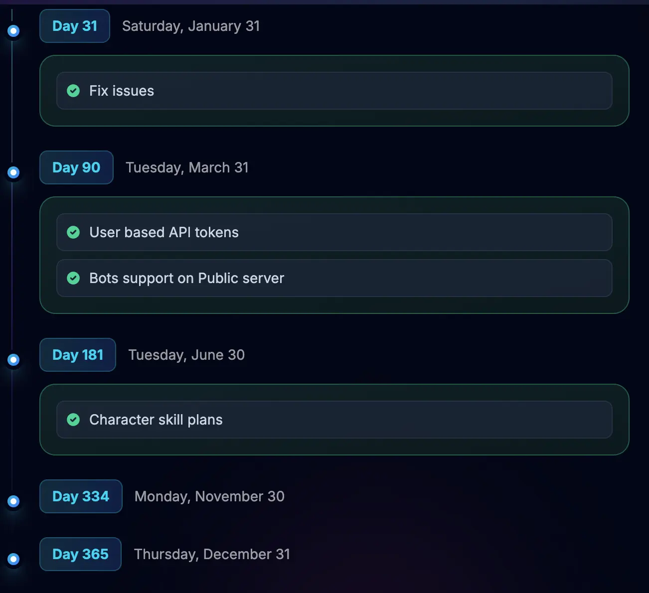Select the Bots support on Public server card

click(x=334, y=278)
